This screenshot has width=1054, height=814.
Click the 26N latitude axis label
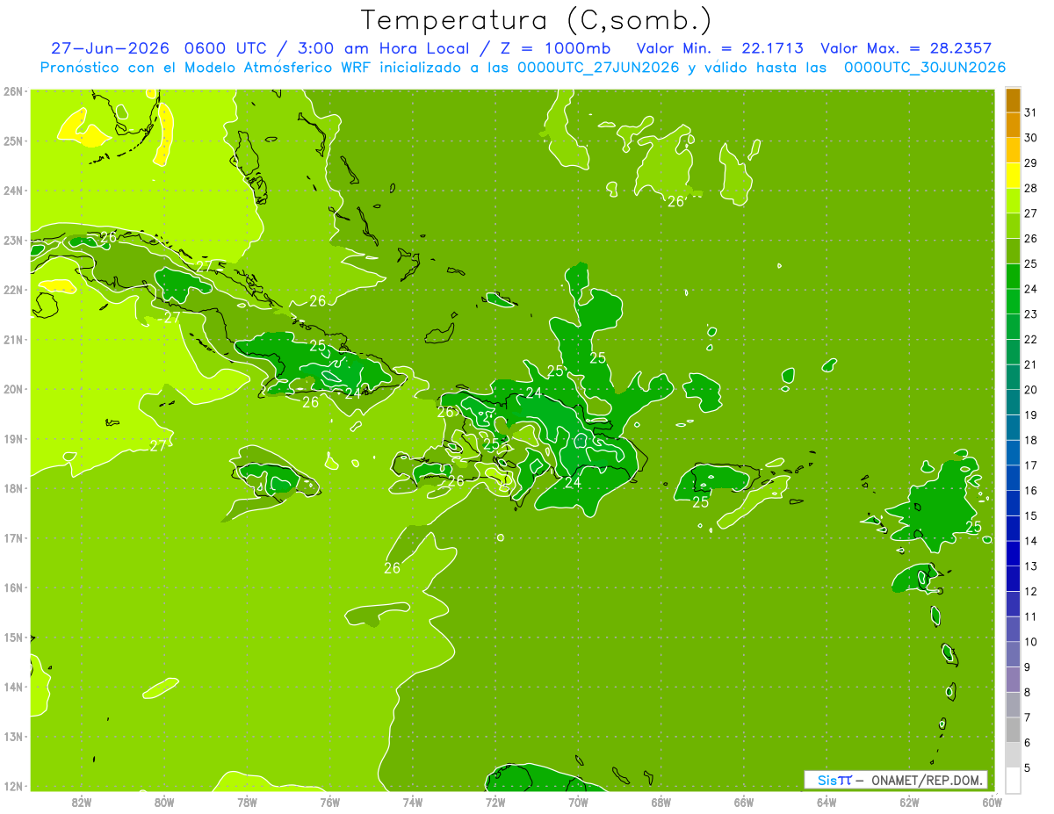[13, 90]
